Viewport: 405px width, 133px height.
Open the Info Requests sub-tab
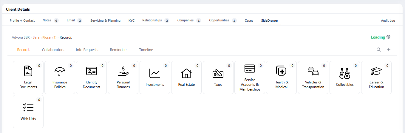pos(87,50)
